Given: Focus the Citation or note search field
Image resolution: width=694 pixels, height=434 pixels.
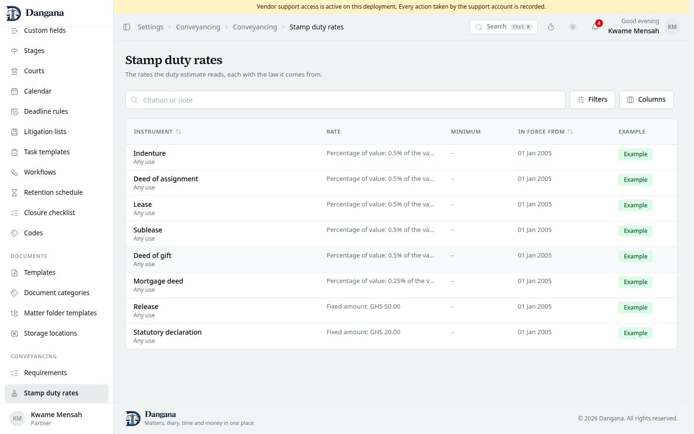Looking at the screenshot, I should [345, 100].
